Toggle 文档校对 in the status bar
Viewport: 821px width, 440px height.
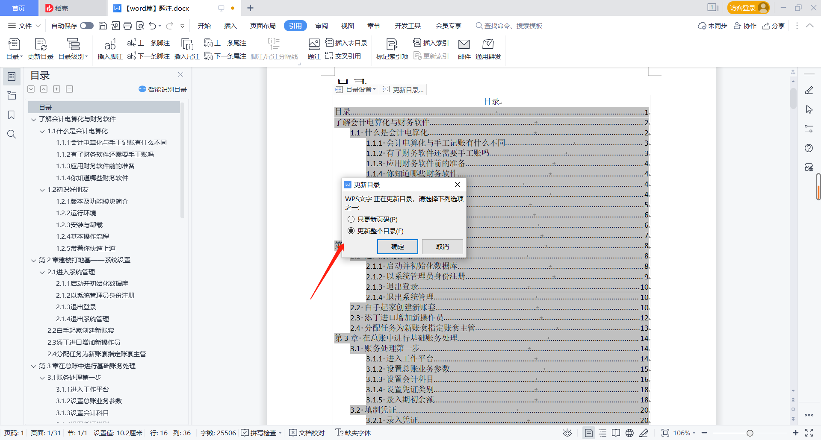tap(307, 433)
